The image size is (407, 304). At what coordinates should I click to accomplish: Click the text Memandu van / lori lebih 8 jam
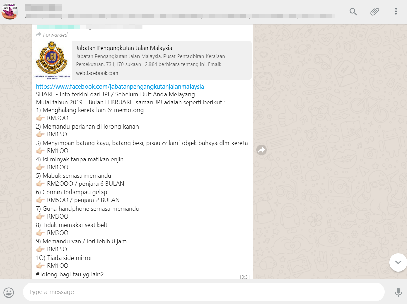84,241
